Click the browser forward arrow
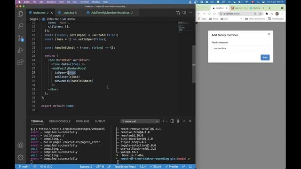This screenshot has height=169, width=301. [x=204, y=14]
